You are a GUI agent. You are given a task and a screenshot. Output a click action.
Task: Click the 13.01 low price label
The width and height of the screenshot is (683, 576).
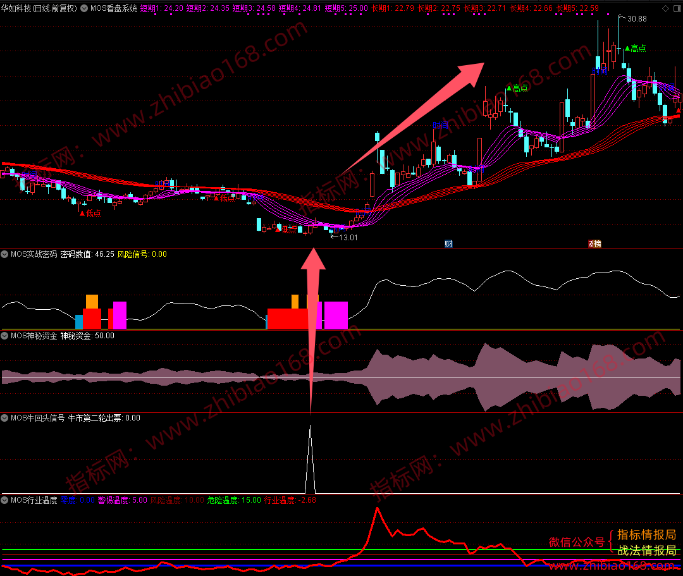[348, 238]
